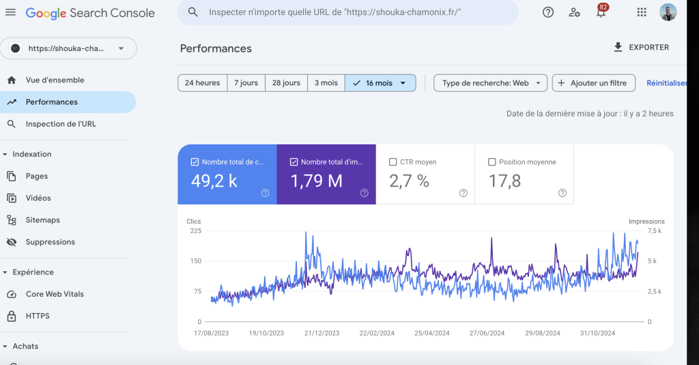Click the user profile avatar
699x365 pixels.
click(x=668, y=12)
